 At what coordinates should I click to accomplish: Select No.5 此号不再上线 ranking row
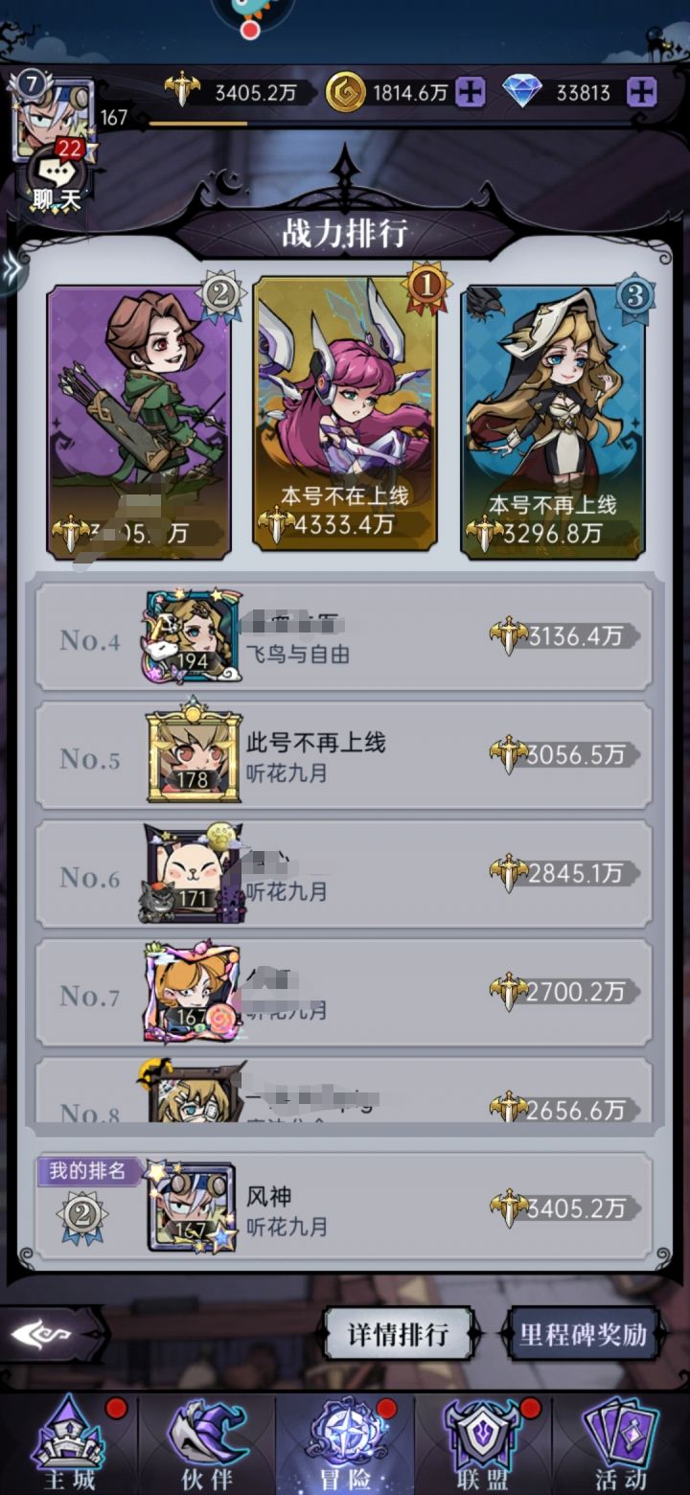(344, 755)
